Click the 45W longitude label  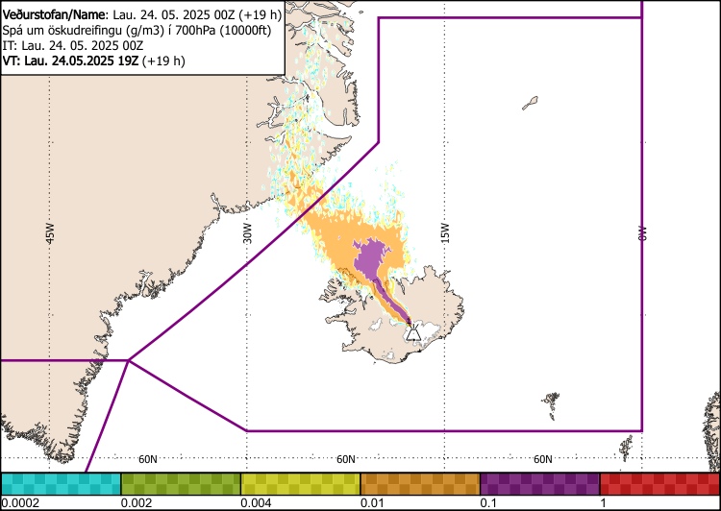(x=50, y=233)
